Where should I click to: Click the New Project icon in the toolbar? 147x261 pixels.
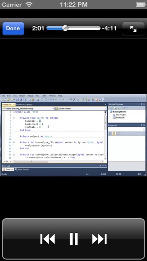click(x=5, y=100)
